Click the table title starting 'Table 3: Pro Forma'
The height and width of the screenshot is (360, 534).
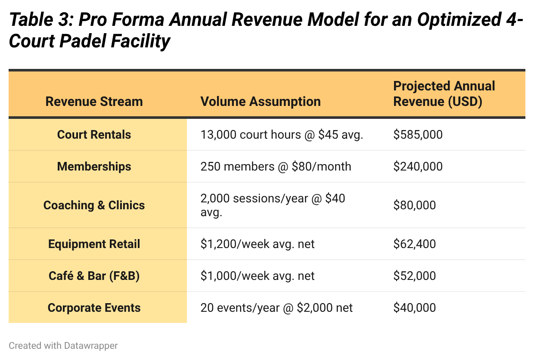(x=266, y=31)
